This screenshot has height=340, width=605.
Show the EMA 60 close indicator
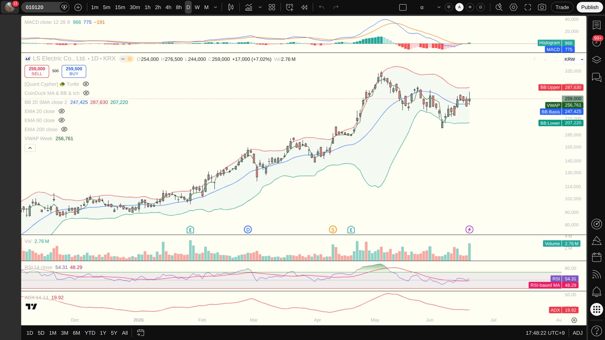coord(62,120)
